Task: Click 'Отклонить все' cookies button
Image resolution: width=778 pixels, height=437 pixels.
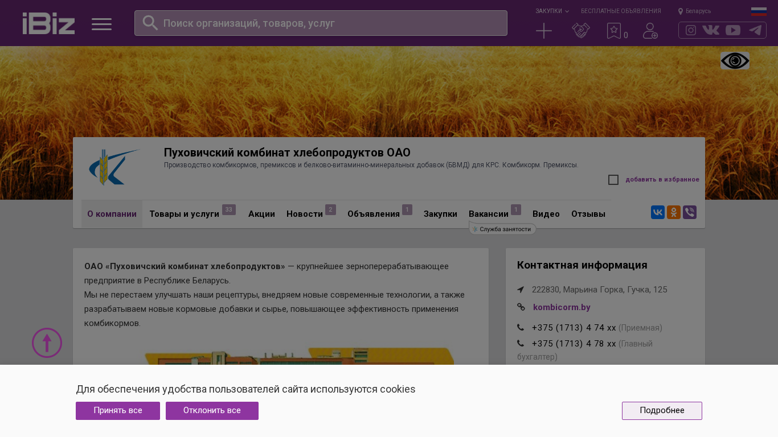Action: click(212, 411)
